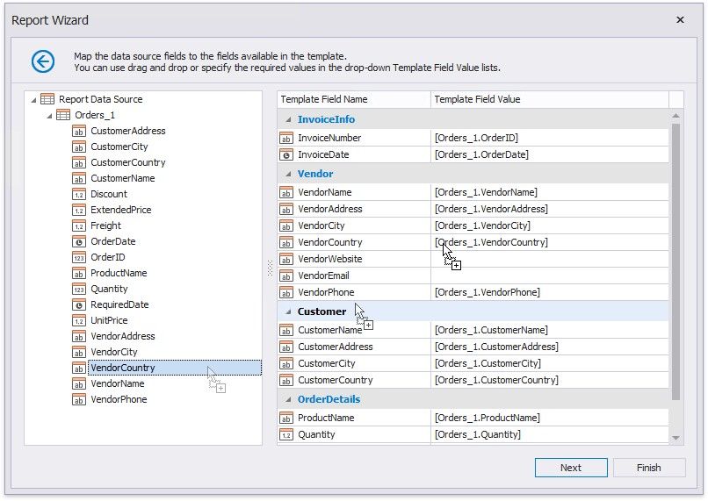Click the blue back arrow button
Screen dimensions: 708x501
(x=42, y=61)
